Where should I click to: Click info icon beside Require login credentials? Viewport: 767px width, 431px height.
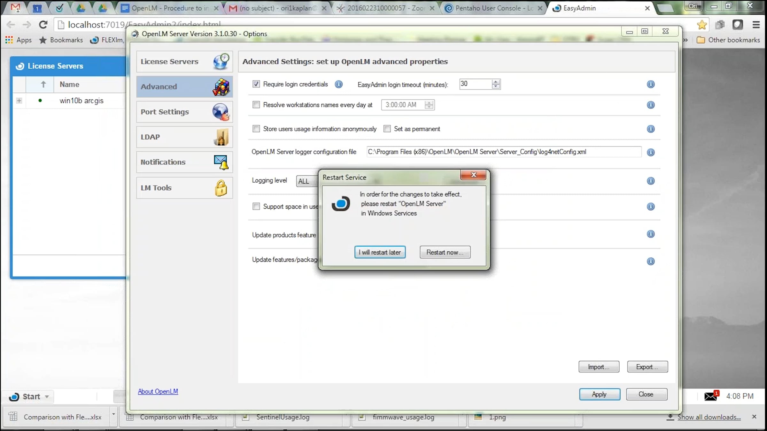339,84
